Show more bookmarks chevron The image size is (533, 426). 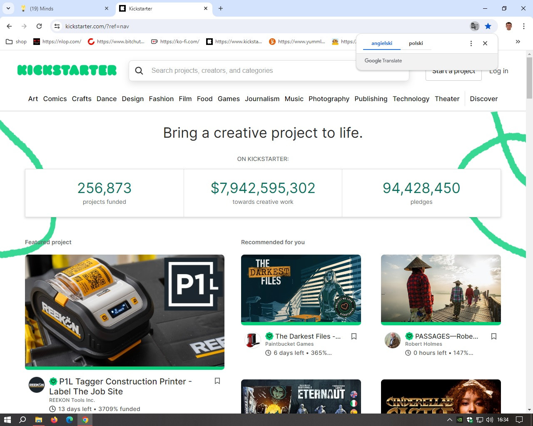[x=518, y=42]
